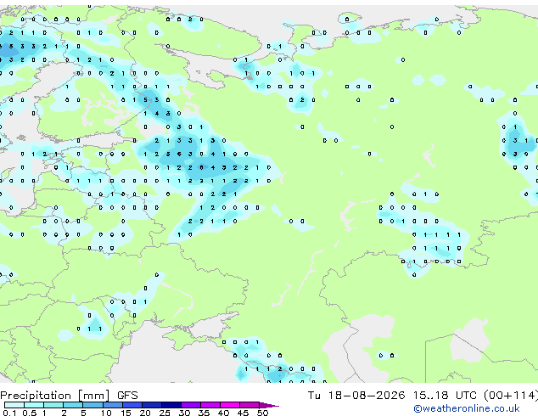Pick the legend swatch between 40 and 45
Screen dimensions: 538x416
pyautogui.click(x=230, y=405)
